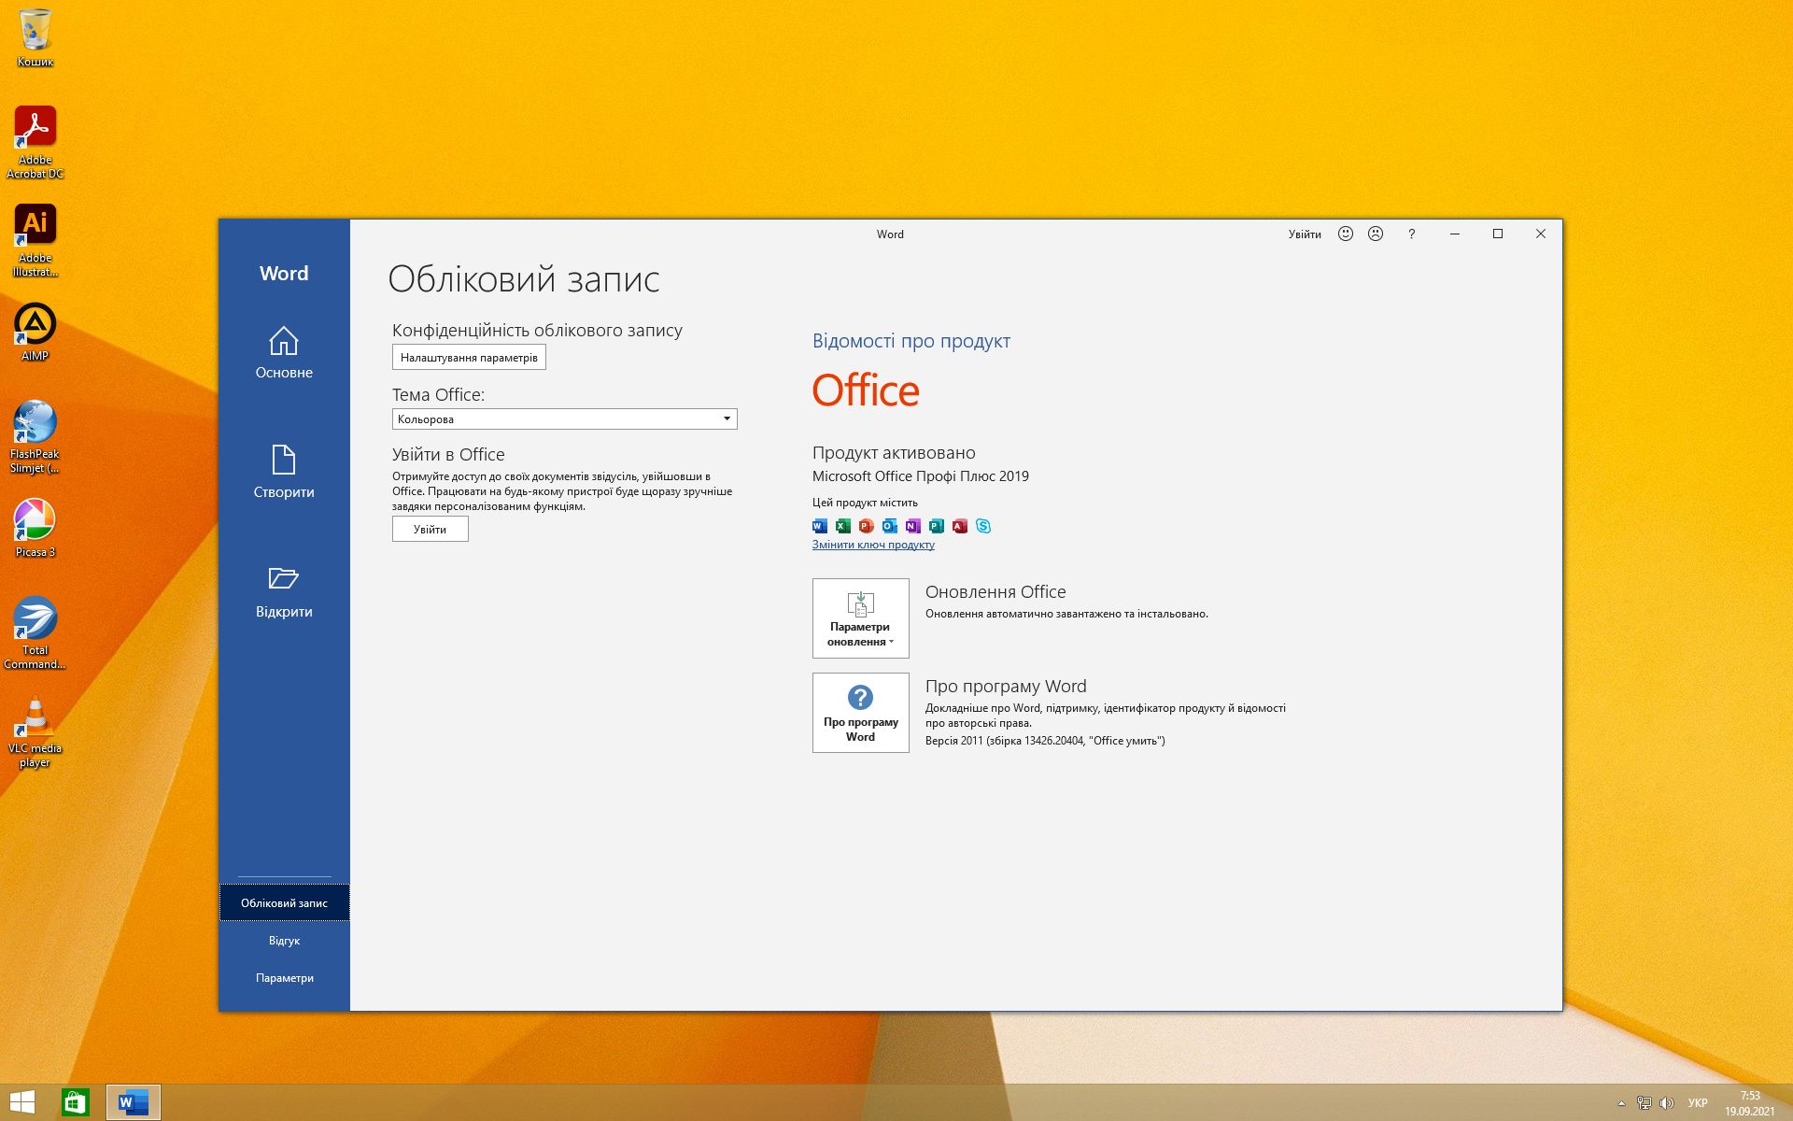Click the Відкрити folder icon
This screenshot has width=1793, height=1121.
pyautogui.click(x=283, y=579)
